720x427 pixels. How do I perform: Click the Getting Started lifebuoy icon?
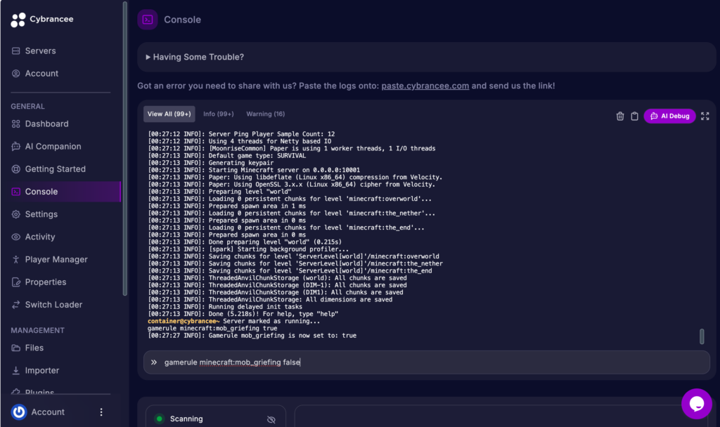pos(16,169)
